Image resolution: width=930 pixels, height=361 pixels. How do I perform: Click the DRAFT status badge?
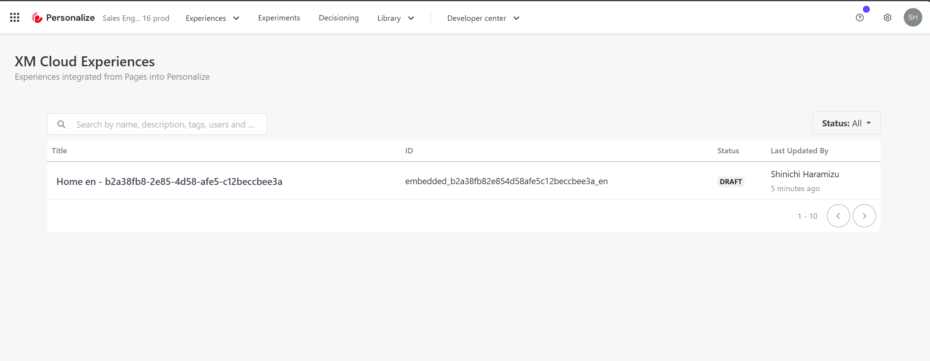[730, 181]
